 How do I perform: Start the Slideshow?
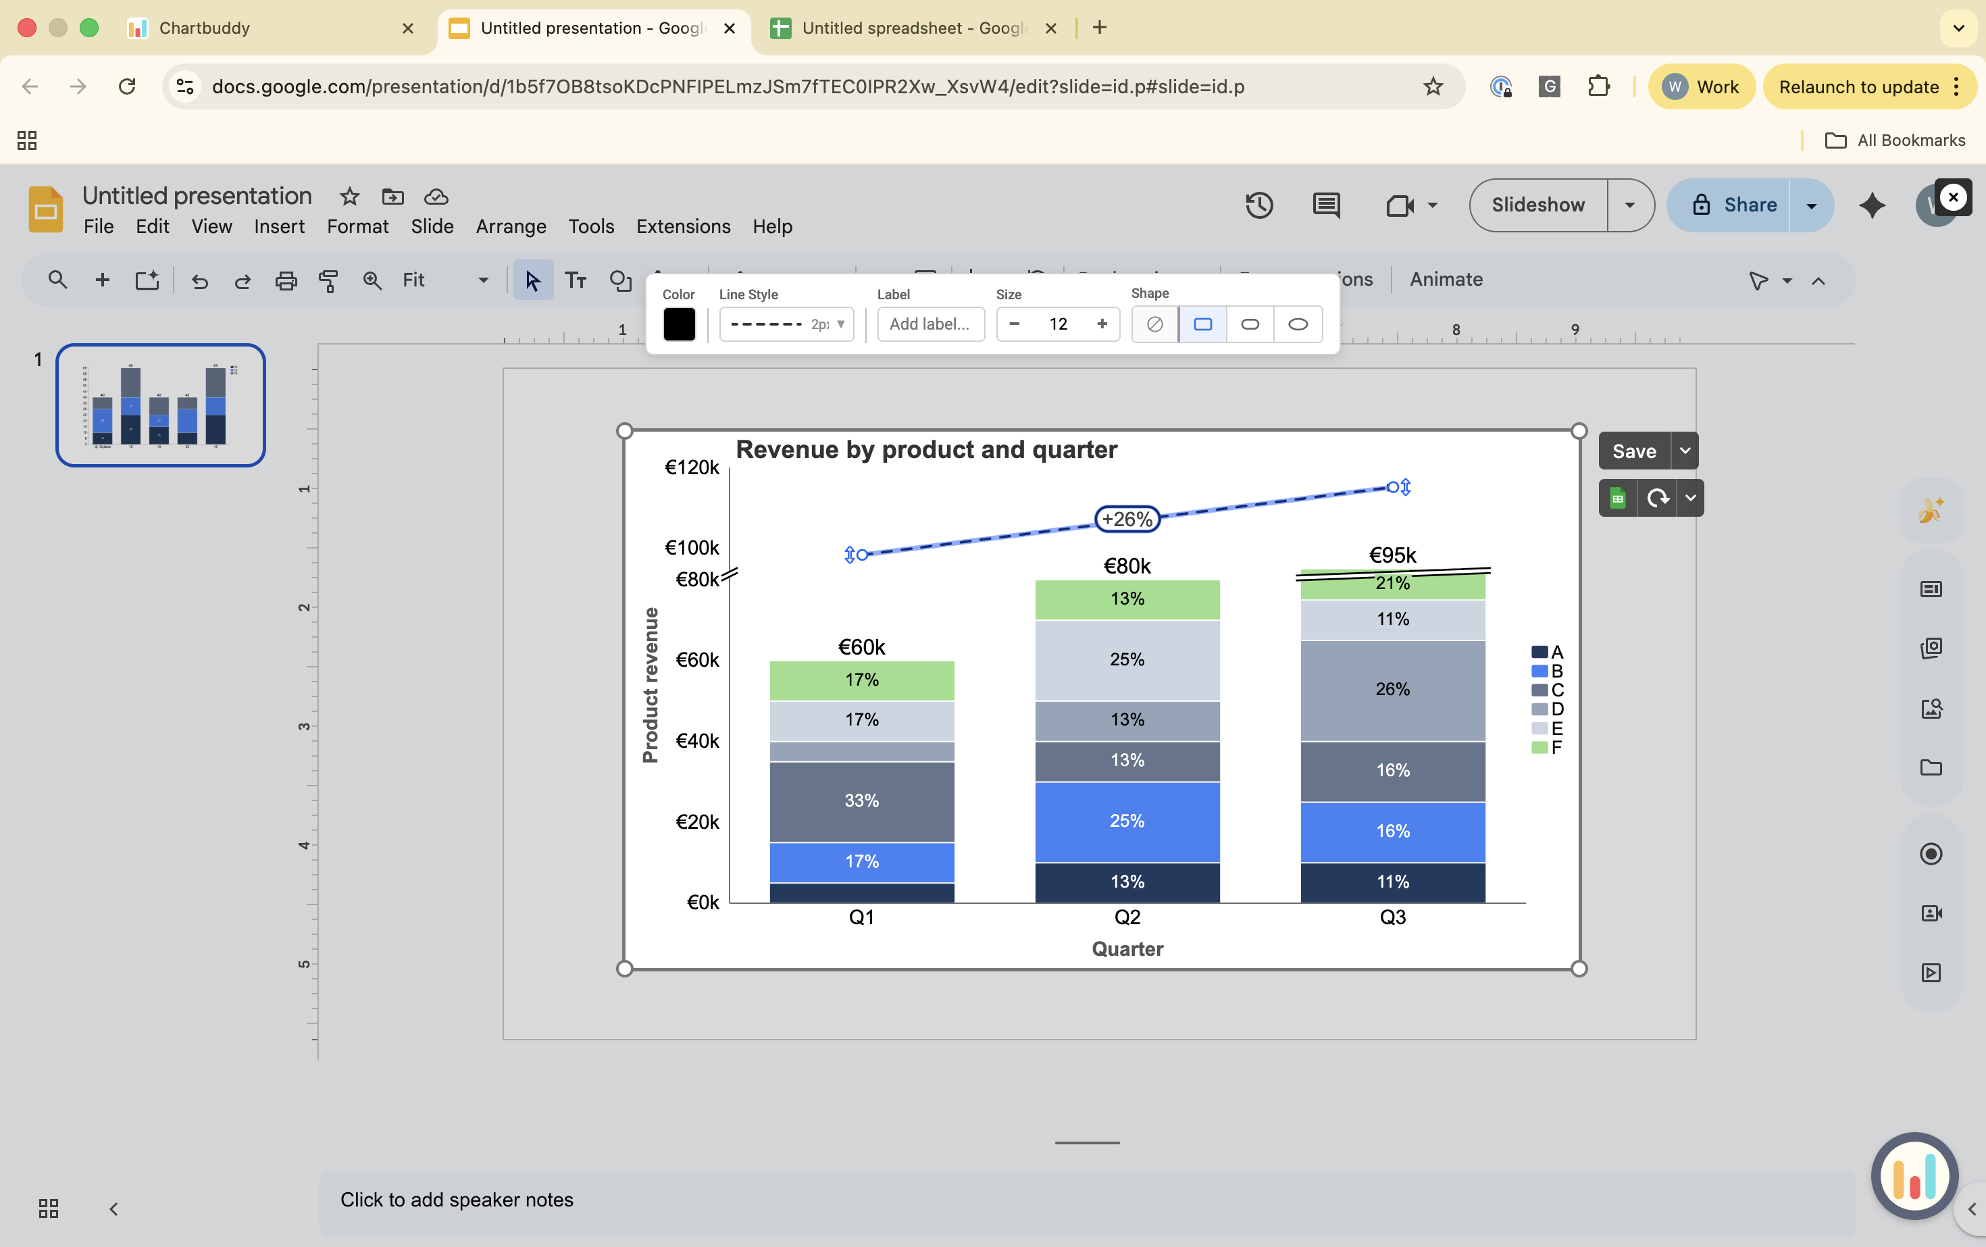[x=1538, y=205]
